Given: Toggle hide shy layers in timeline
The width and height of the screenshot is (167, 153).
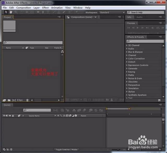Looking at the screenshot, I should point(74,110).
